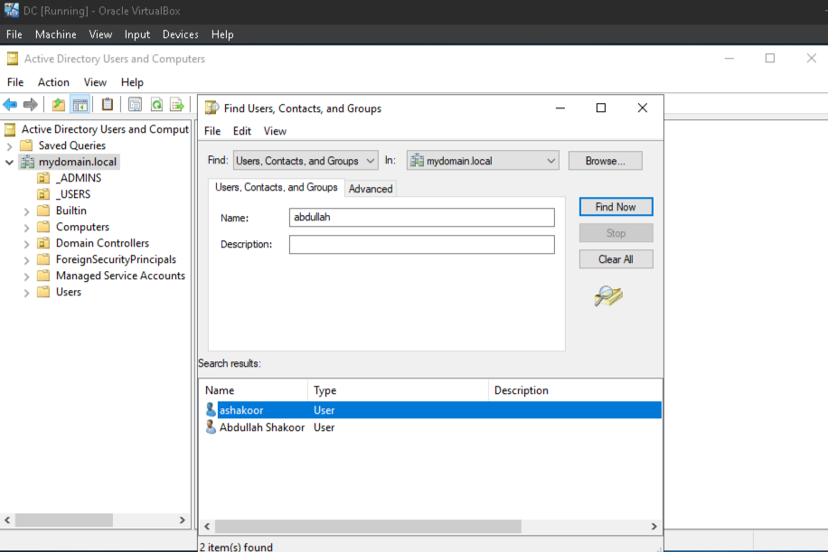Viewport: 828px width, 552px height.
Task: Open the Find dialog Edit menu
Action: 242,131
